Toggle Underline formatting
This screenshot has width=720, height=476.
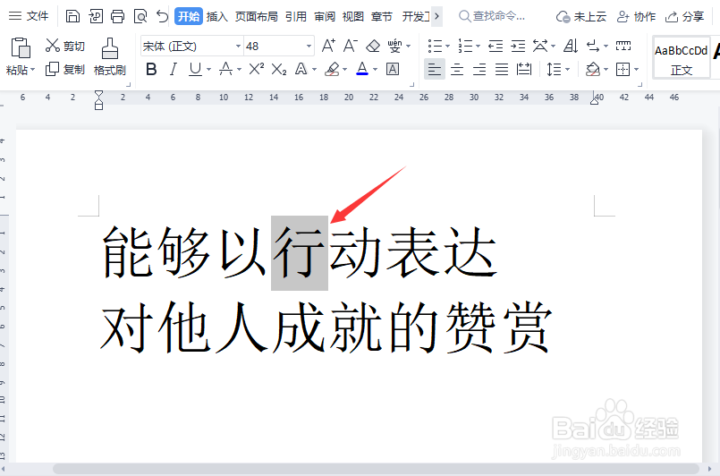coord(195,70)
